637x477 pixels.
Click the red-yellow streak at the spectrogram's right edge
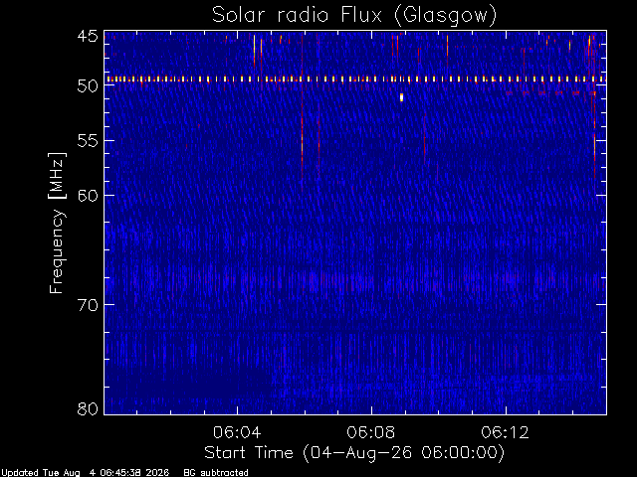coord(594,134)
